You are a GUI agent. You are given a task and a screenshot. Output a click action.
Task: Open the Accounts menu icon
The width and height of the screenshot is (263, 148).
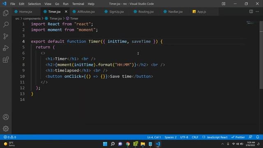point(6,117)
